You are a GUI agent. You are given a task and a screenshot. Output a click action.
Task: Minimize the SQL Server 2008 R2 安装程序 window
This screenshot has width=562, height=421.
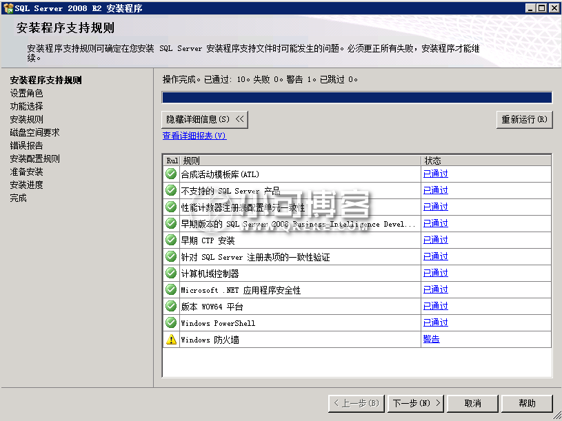530,8
